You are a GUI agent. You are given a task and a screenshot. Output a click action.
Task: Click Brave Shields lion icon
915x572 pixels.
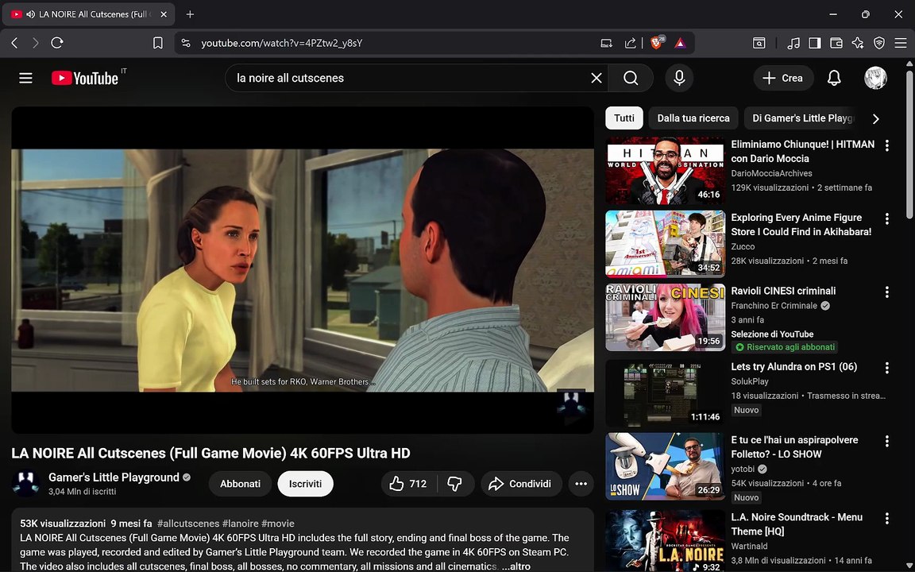[x=657, y=43]
